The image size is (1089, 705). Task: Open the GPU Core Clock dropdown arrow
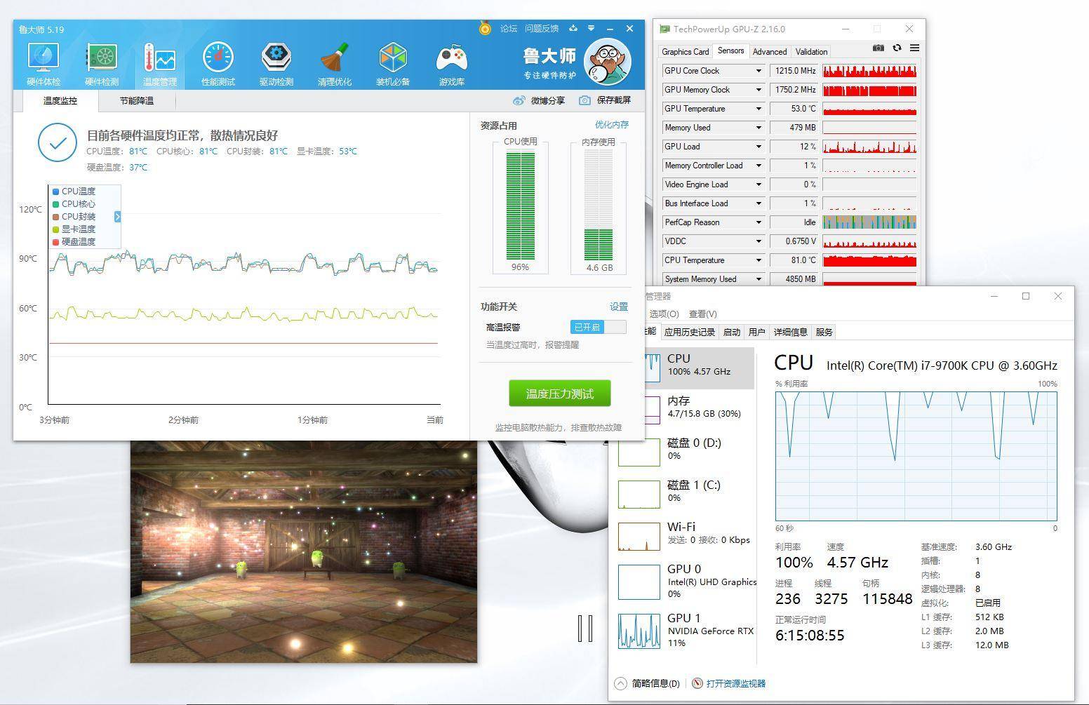[x=759, y=71]
